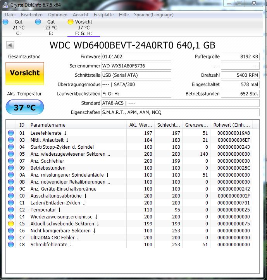Select disk C: with 21 °C status
This screenshot has width=267, height=280.
point(19,27)
